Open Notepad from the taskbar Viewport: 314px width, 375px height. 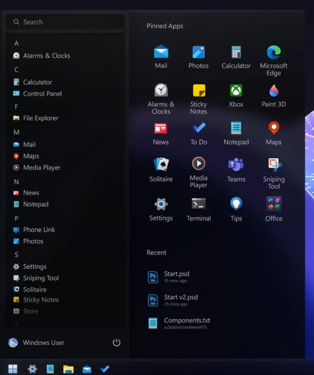point(50,369)
